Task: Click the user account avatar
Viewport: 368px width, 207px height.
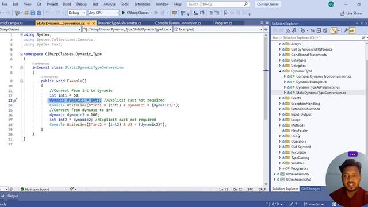Action: coord(331,4)
